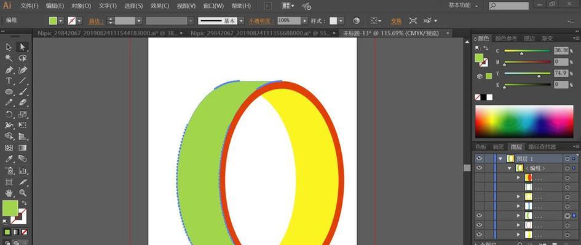This screenshot has width=581, height=245.
Task: Select the Column Graph tool
Action: (x=23, y=170)
